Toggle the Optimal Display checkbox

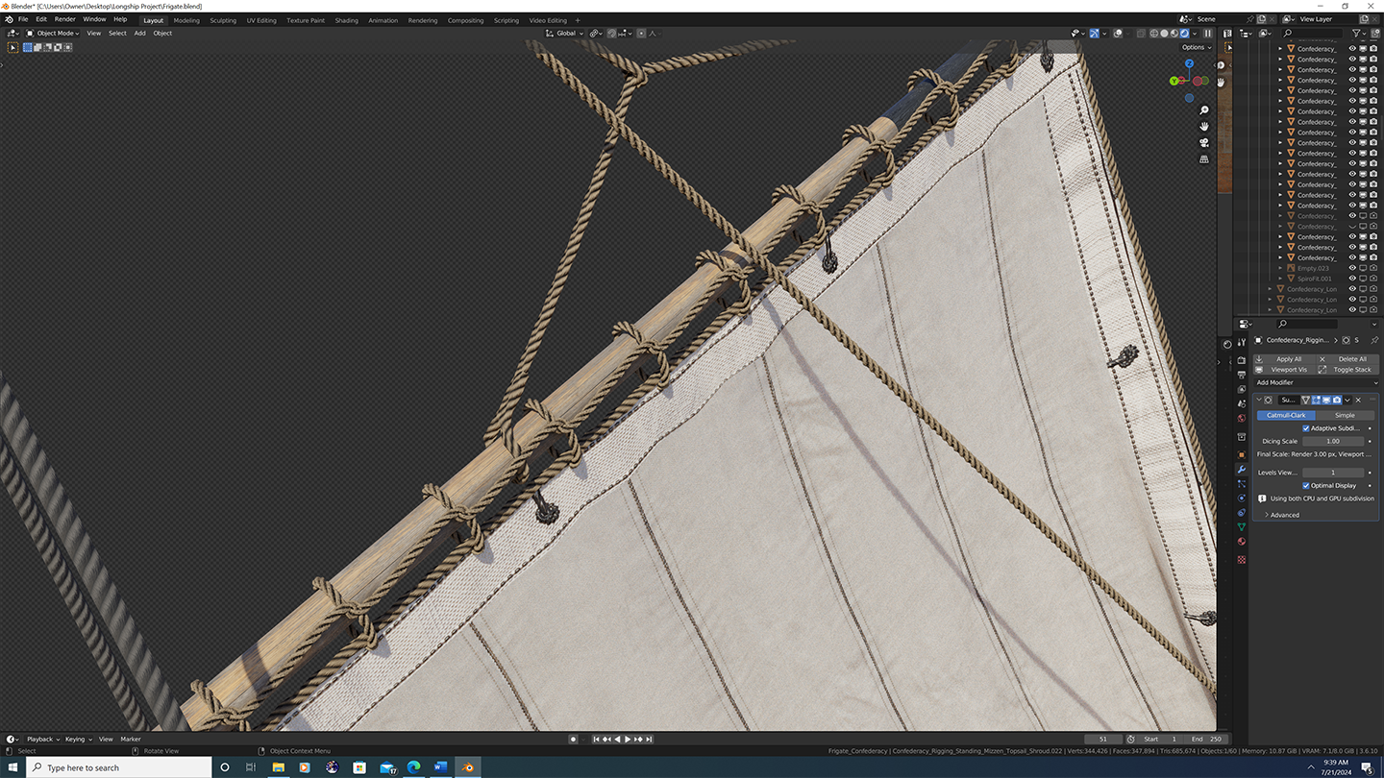[x=1306, y=485]
